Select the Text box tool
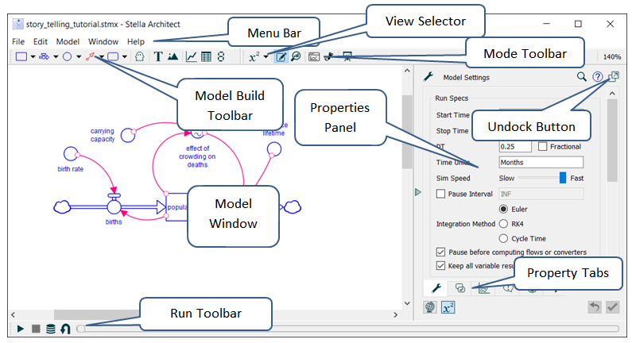Viewport: 632px width, 343px height. 158,56
